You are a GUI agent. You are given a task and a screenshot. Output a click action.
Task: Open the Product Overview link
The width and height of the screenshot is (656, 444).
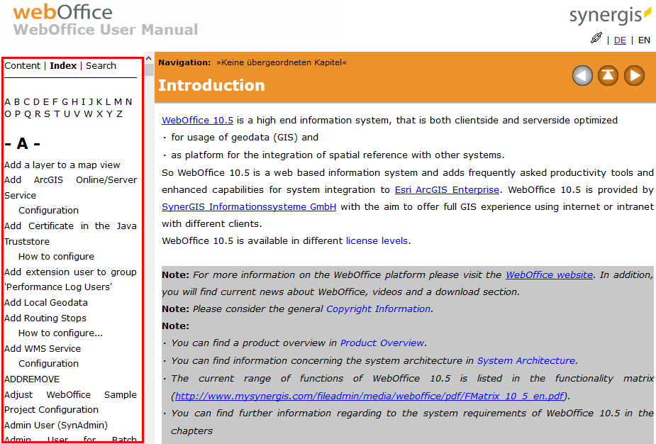click(x=384, y=343)
